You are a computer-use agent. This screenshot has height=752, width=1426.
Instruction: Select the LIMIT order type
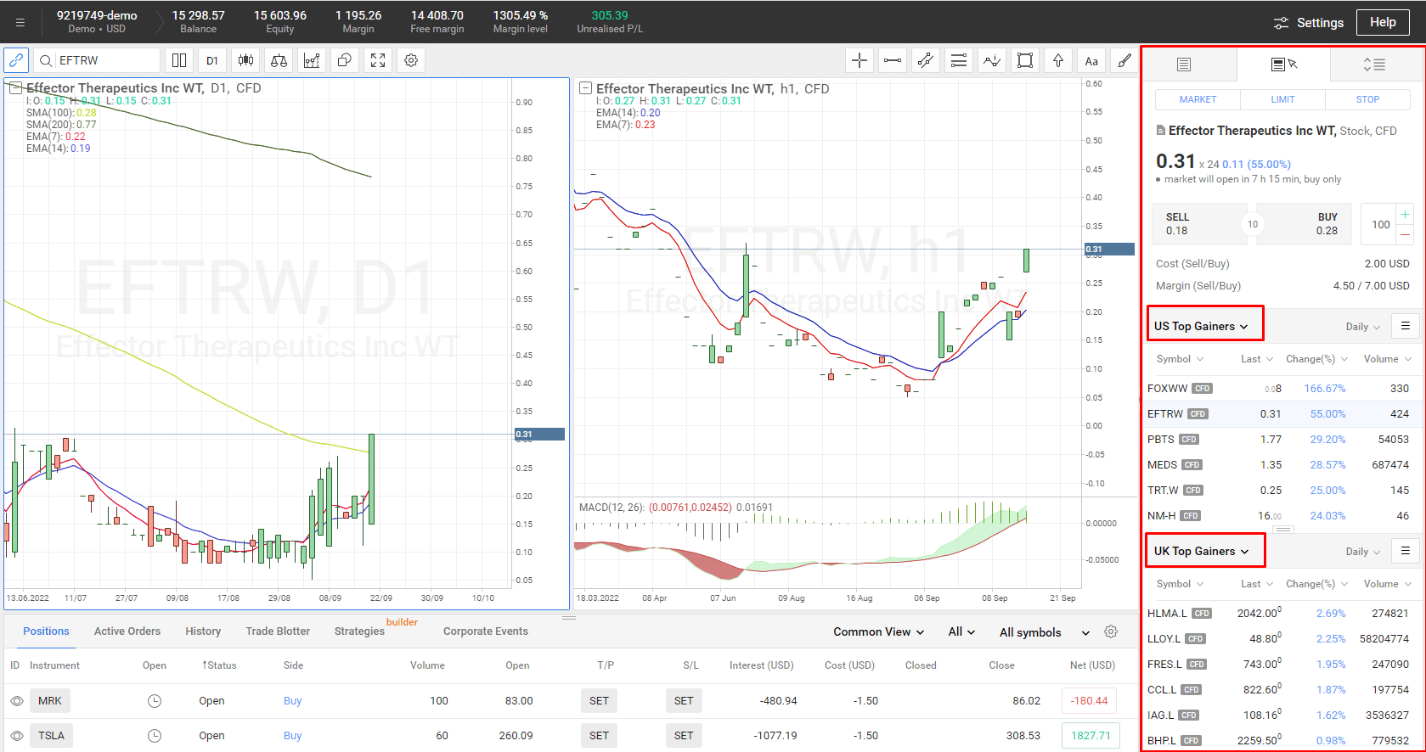pos(1282,99)
